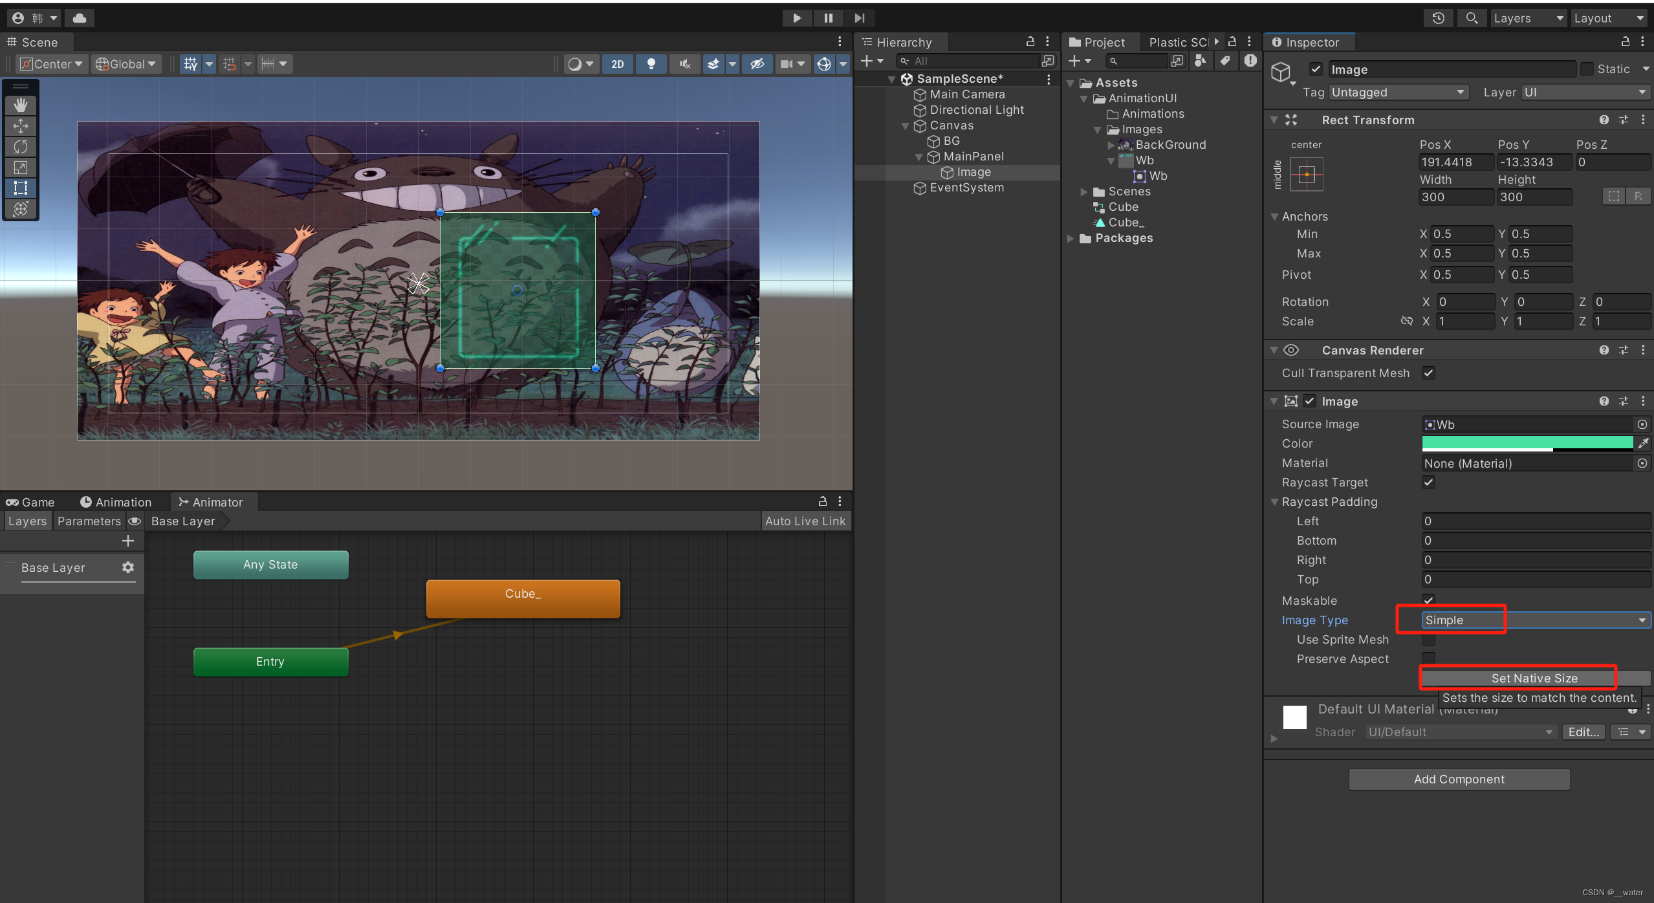1654x903 pixels.
Task: Open Material object picker circle
Action: pyautogui.click(x=1642, y=463)
